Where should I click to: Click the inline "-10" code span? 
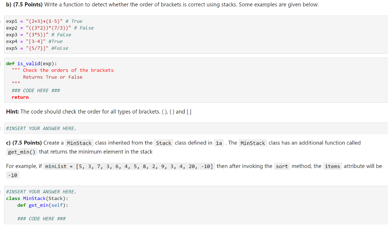tap(13, 176)
